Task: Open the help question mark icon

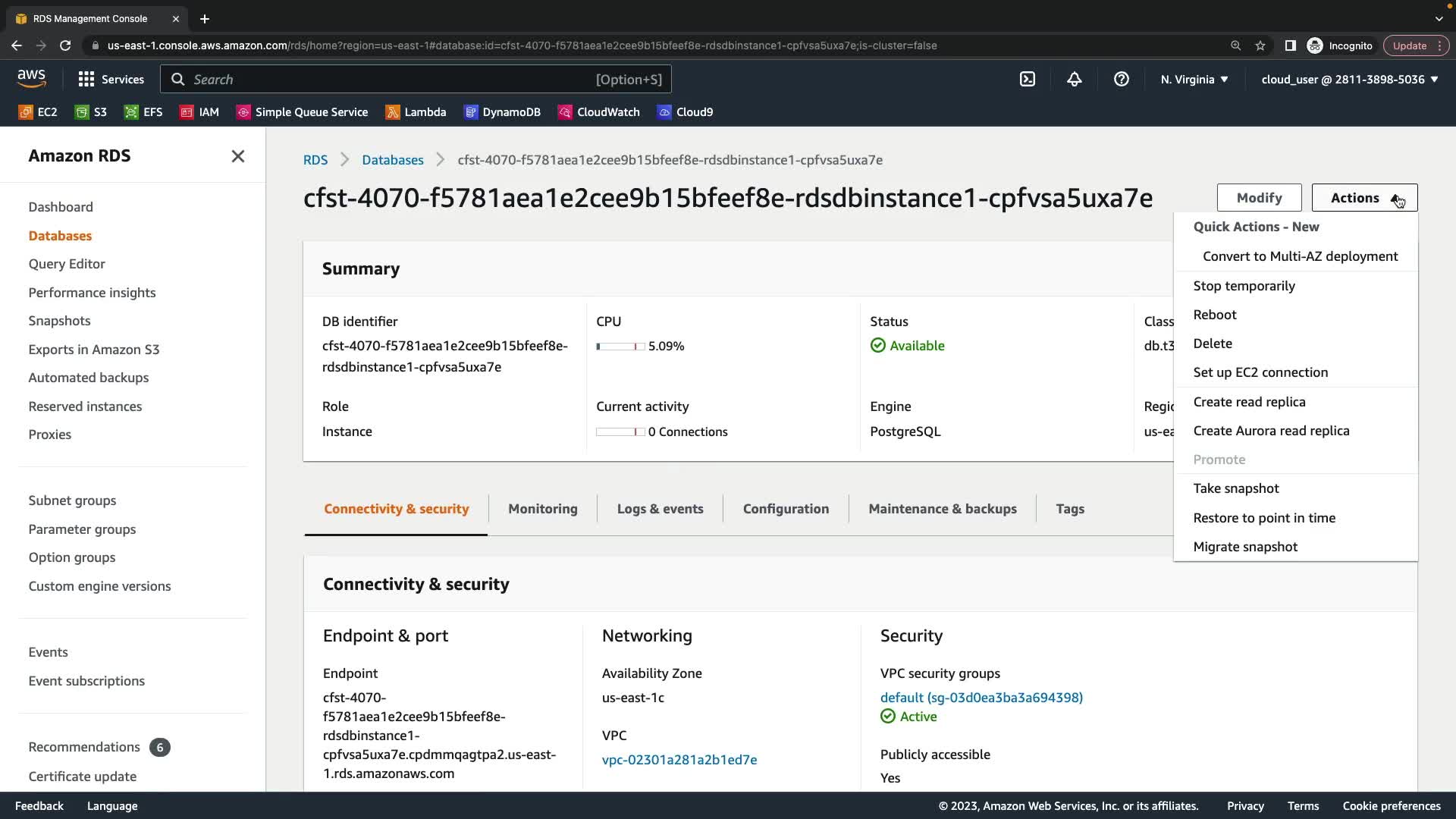Action: pyautogui.click(x=1121, y=79)
